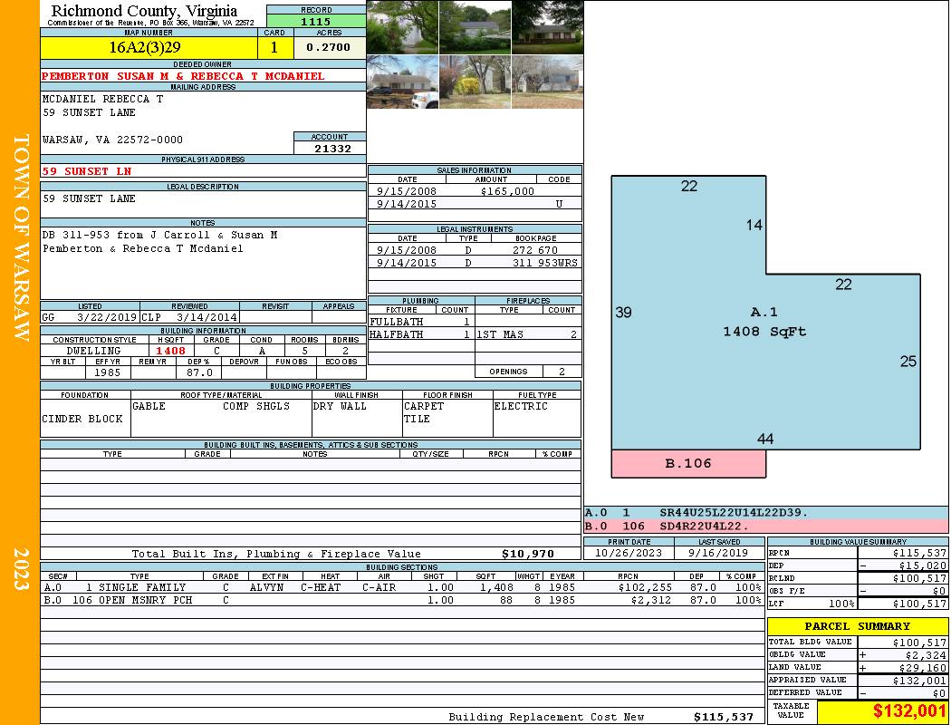Select the green record number 1115 field
Screen dimensions: 951x725
click(316, 21)
